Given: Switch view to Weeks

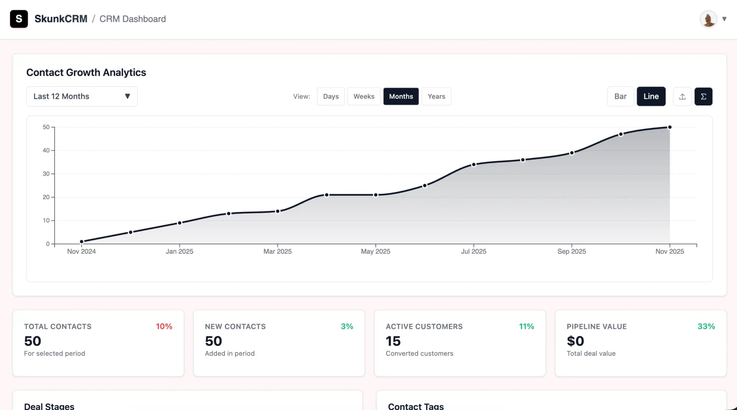Looking at the screenshot, I should (x=364, y=96).
